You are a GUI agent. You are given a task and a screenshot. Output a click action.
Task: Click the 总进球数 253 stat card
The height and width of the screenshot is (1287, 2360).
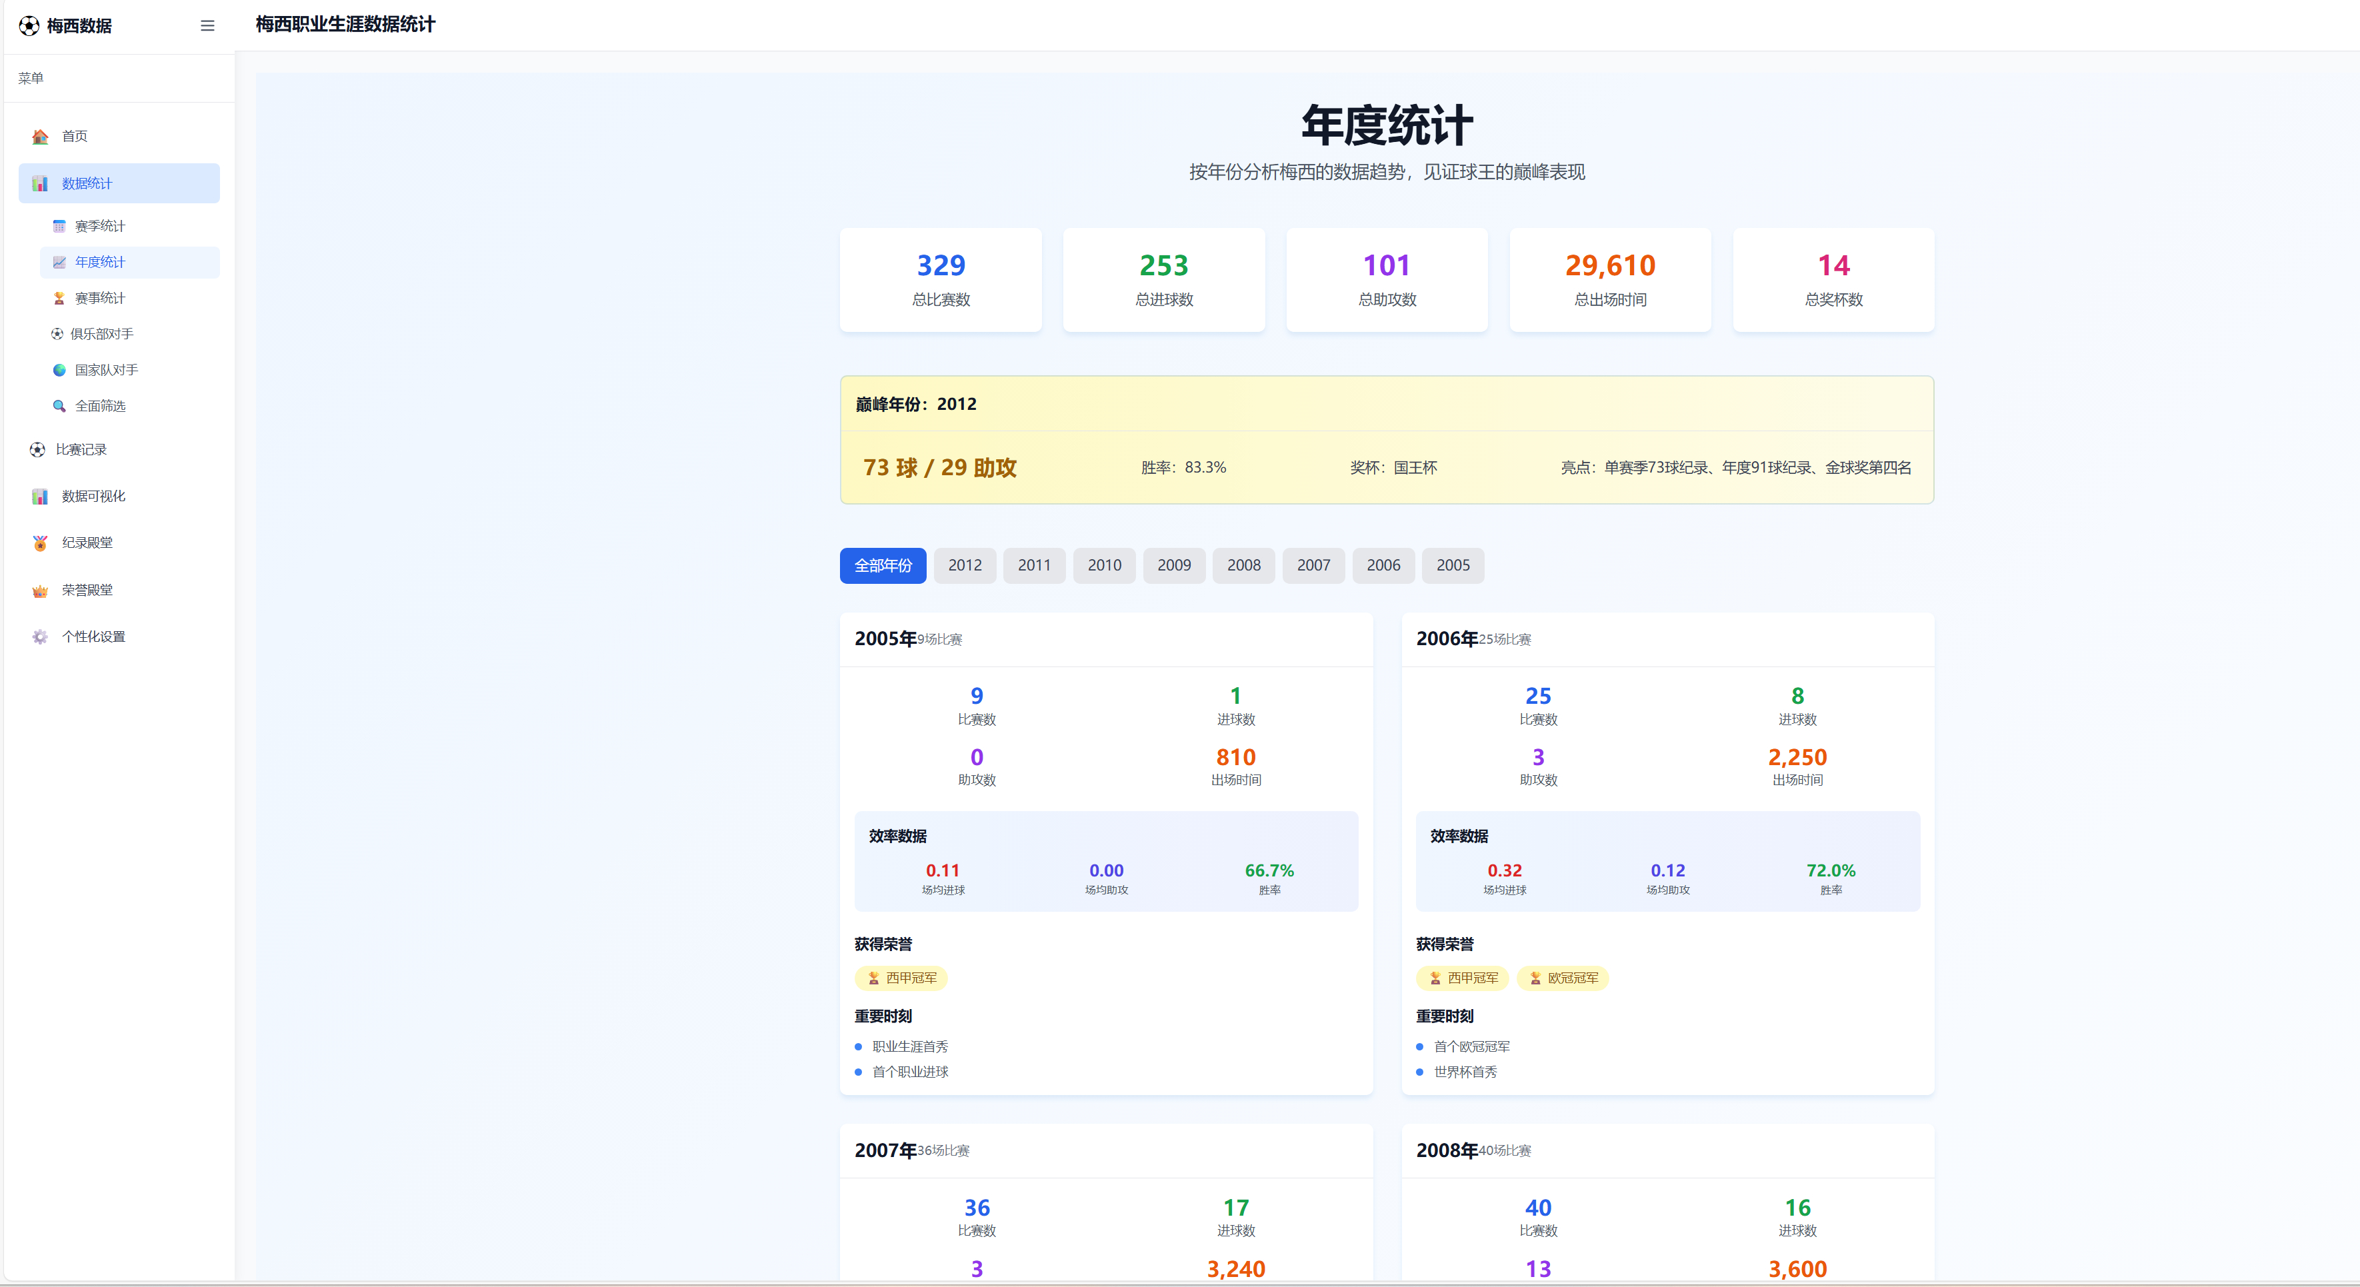[1165, 281]
